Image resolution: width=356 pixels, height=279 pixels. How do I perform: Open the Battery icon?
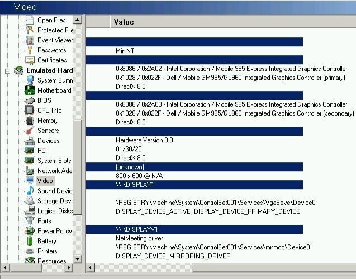[x=30, y=240]
